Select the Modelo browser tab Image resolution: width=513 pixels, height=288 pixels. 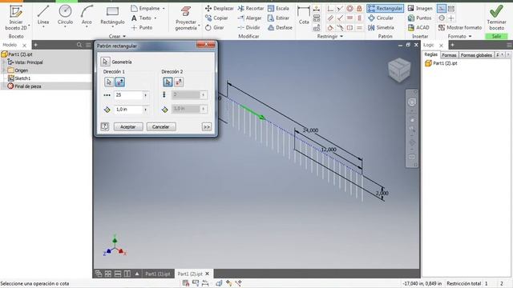(10, 45)
